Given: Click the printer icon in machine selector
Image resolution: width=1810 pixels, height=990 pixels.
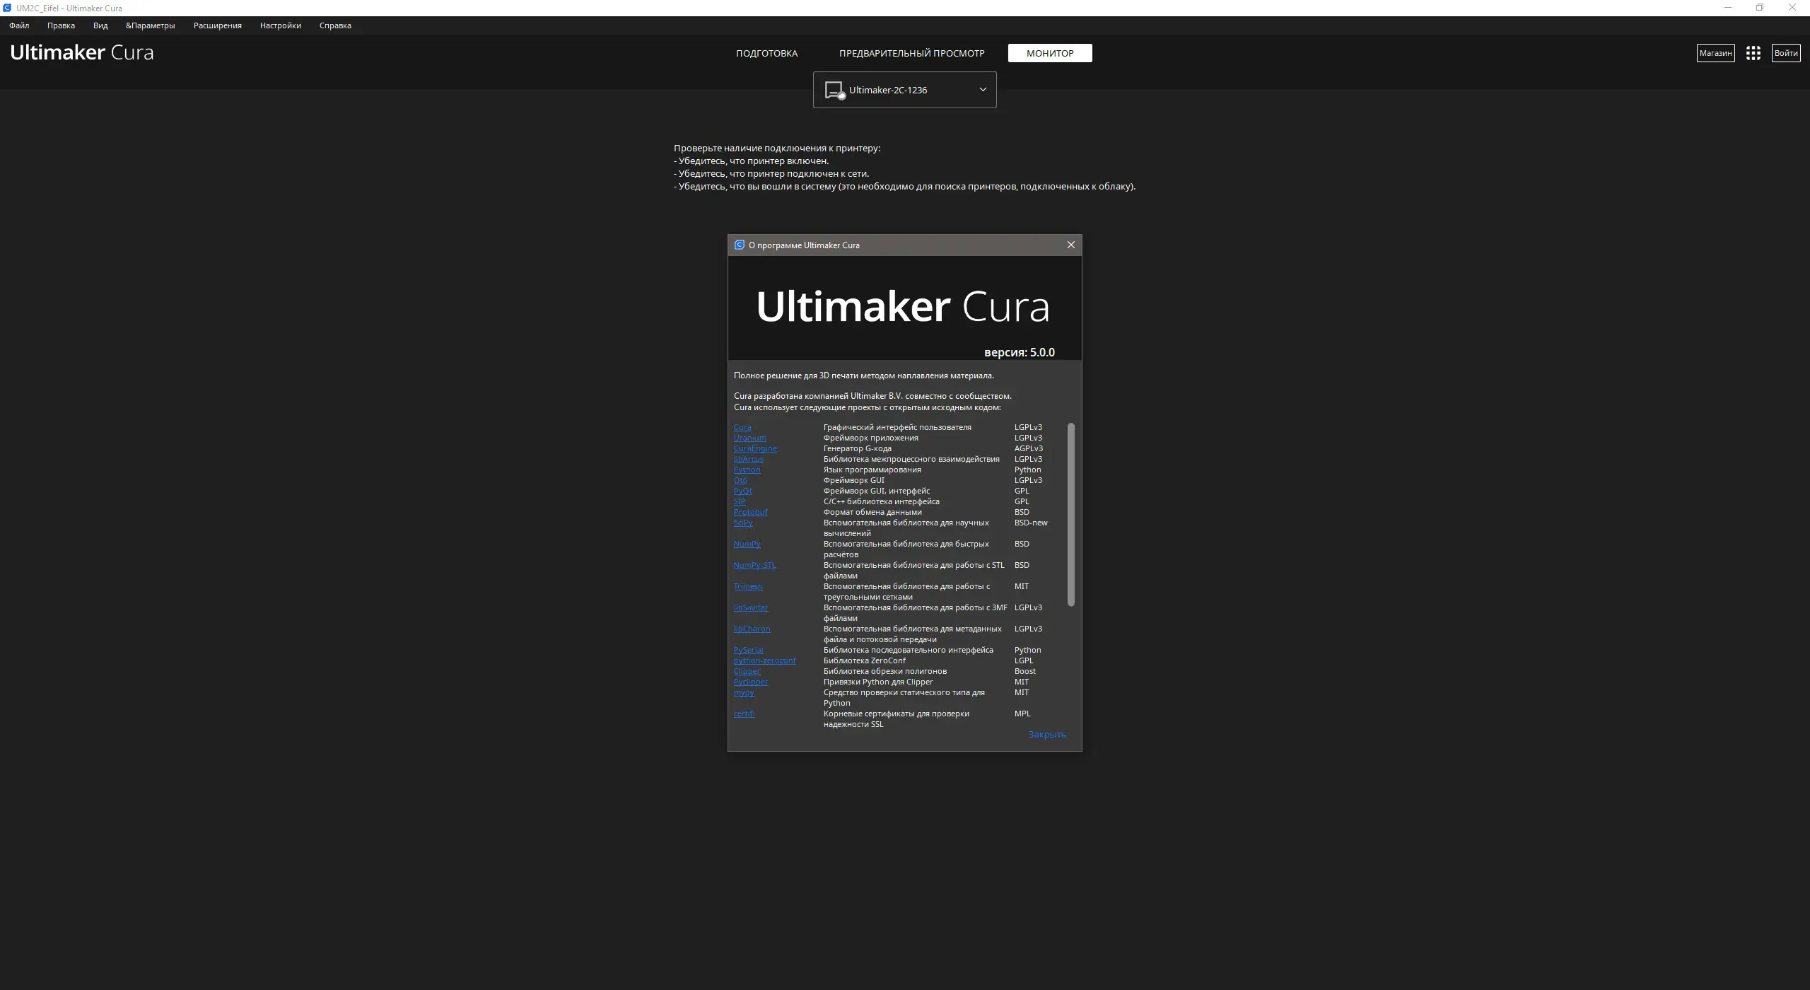Looking at the screenshot, I should point(834,90).
